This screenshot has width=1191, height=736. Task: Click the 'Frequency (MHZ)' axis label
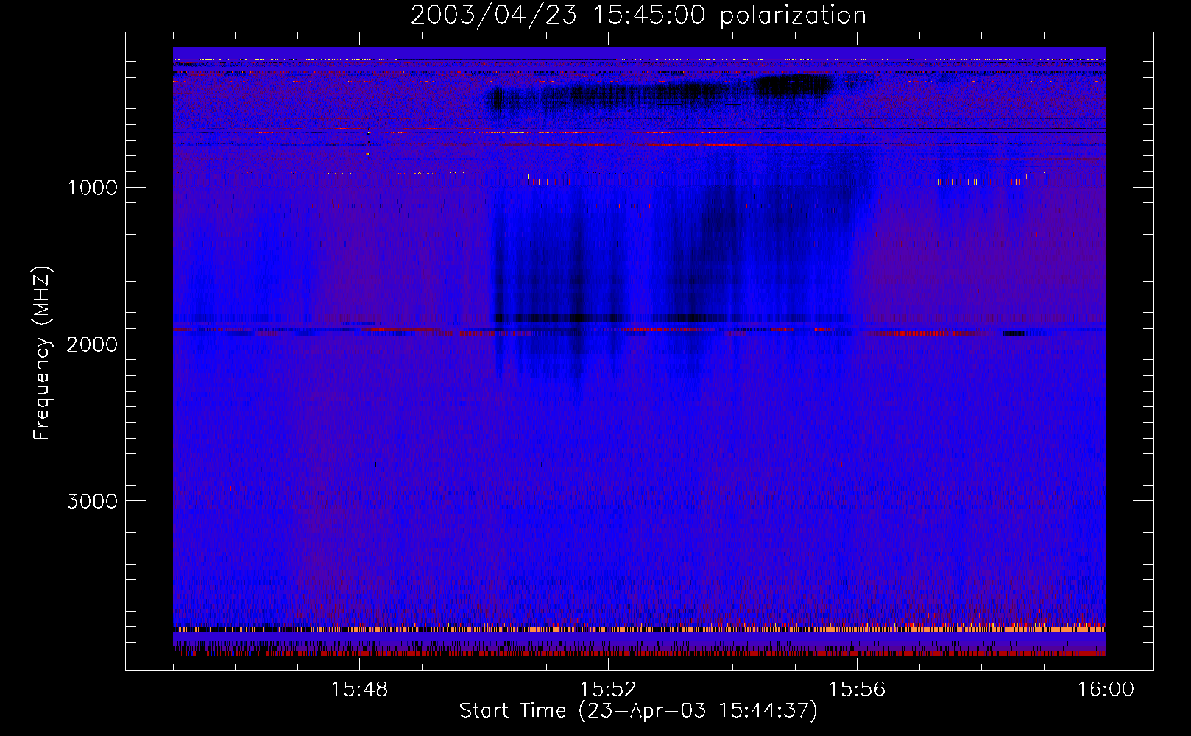click(41, 353)
